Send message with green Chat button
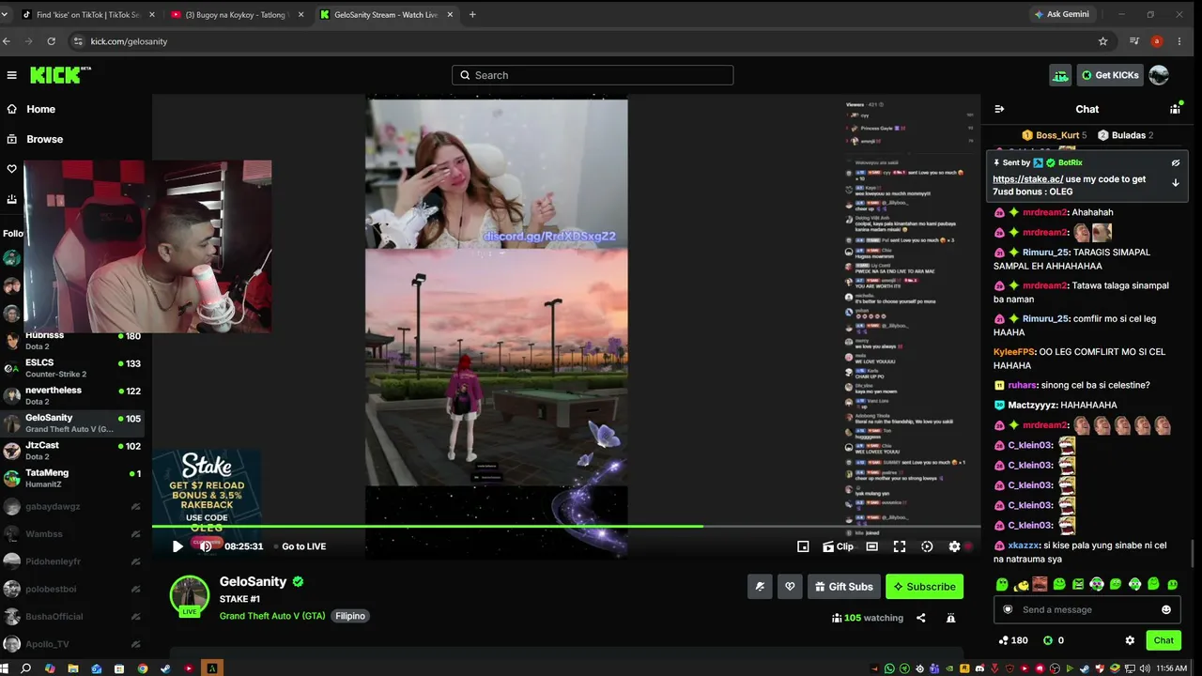Image resolution: width=1202 pixels, height=676 pixels. 1163,640
